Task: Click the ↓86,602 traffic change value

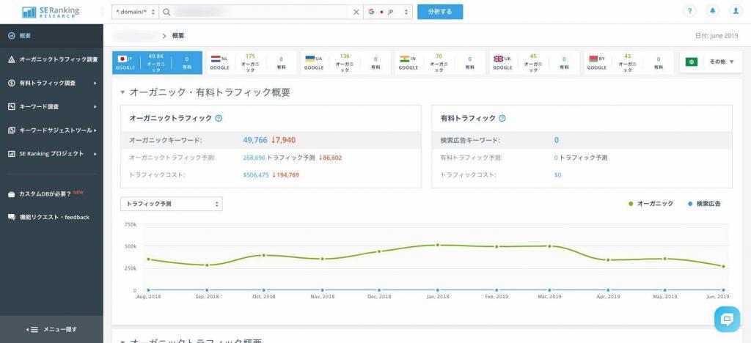Action: 330,158
